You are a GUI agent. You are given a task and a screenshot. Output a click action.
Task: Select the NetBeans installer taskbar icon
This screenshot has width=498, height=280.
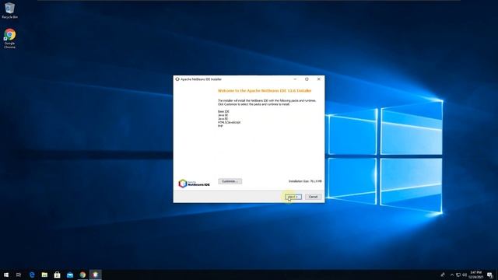coord(95,275)
